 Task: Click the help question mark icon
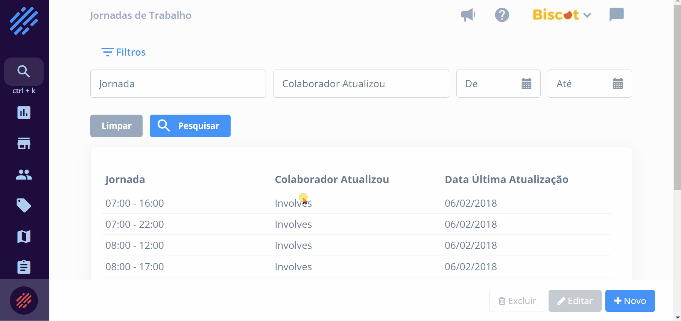tap(502, 15)
